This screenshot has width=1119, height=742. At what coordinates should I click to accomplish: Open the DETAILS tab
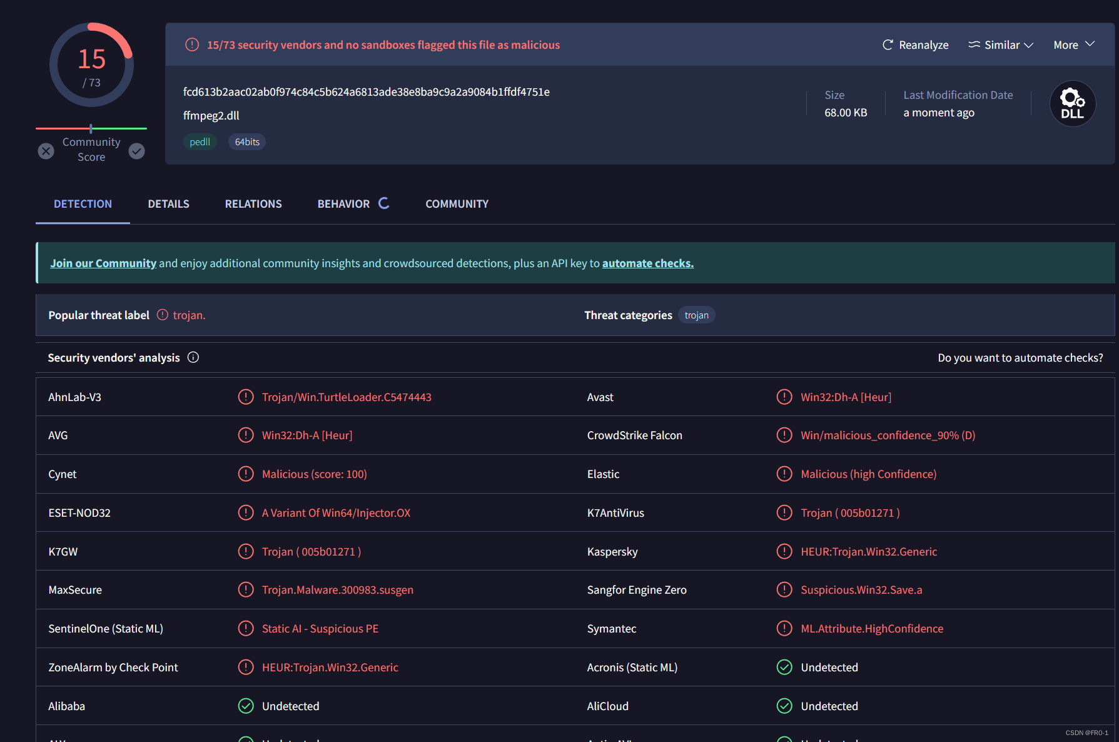(168, 204)
